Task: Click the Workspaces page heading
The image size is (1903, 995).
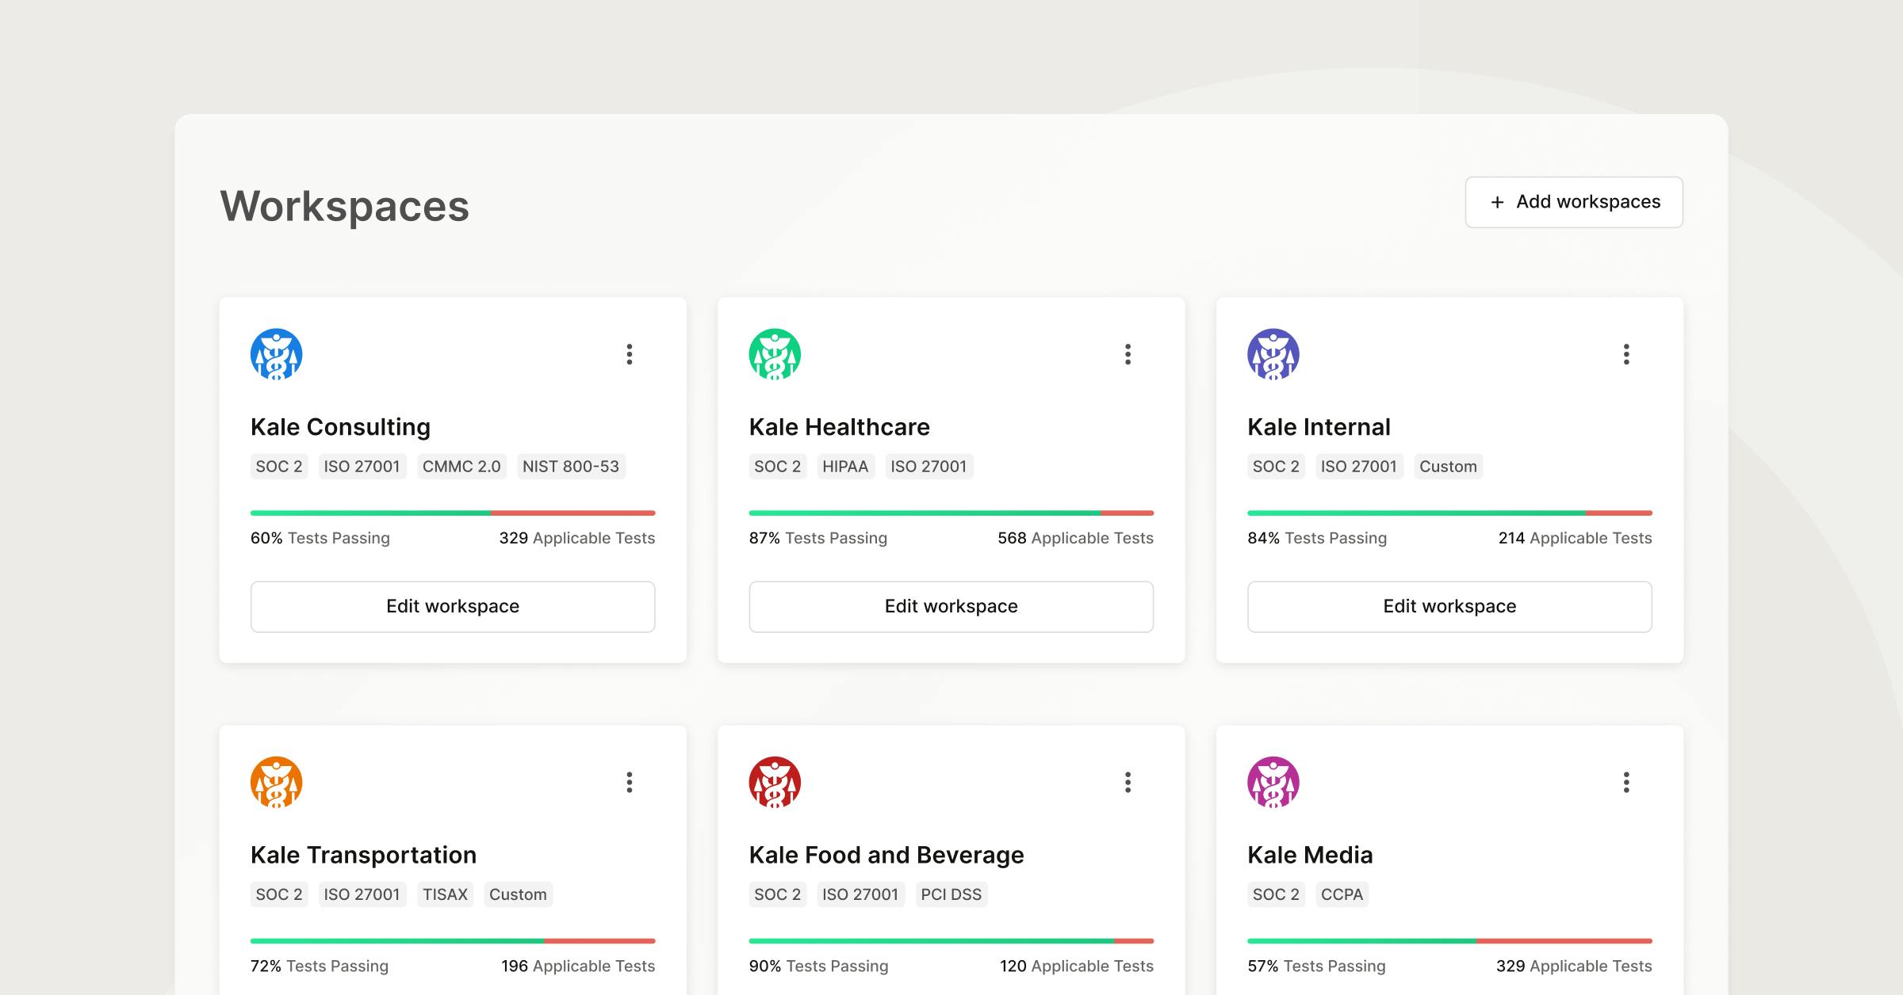Action: tap(345, 206)
